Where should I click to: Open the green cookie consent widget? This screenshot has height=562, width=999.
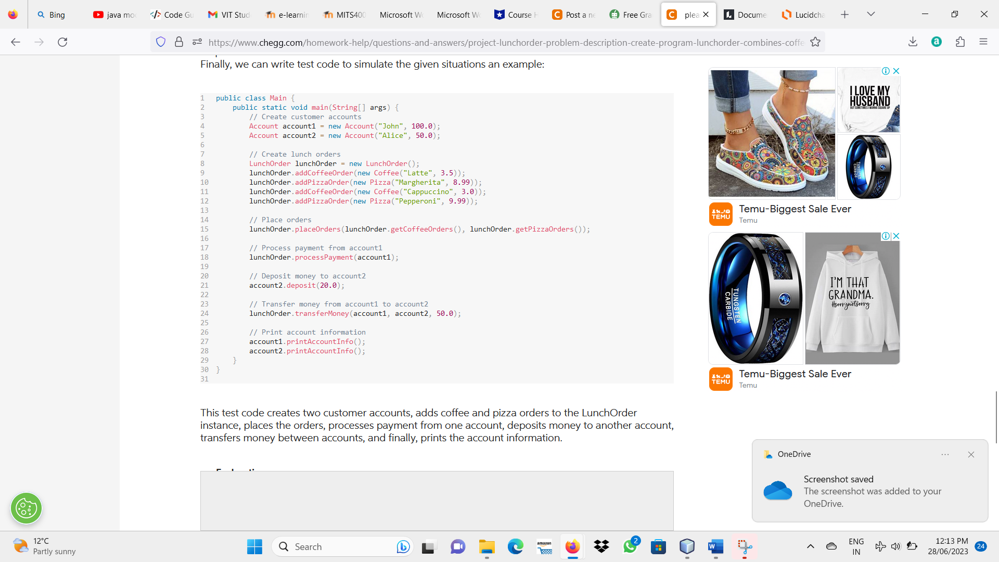[x=26, y=508]
